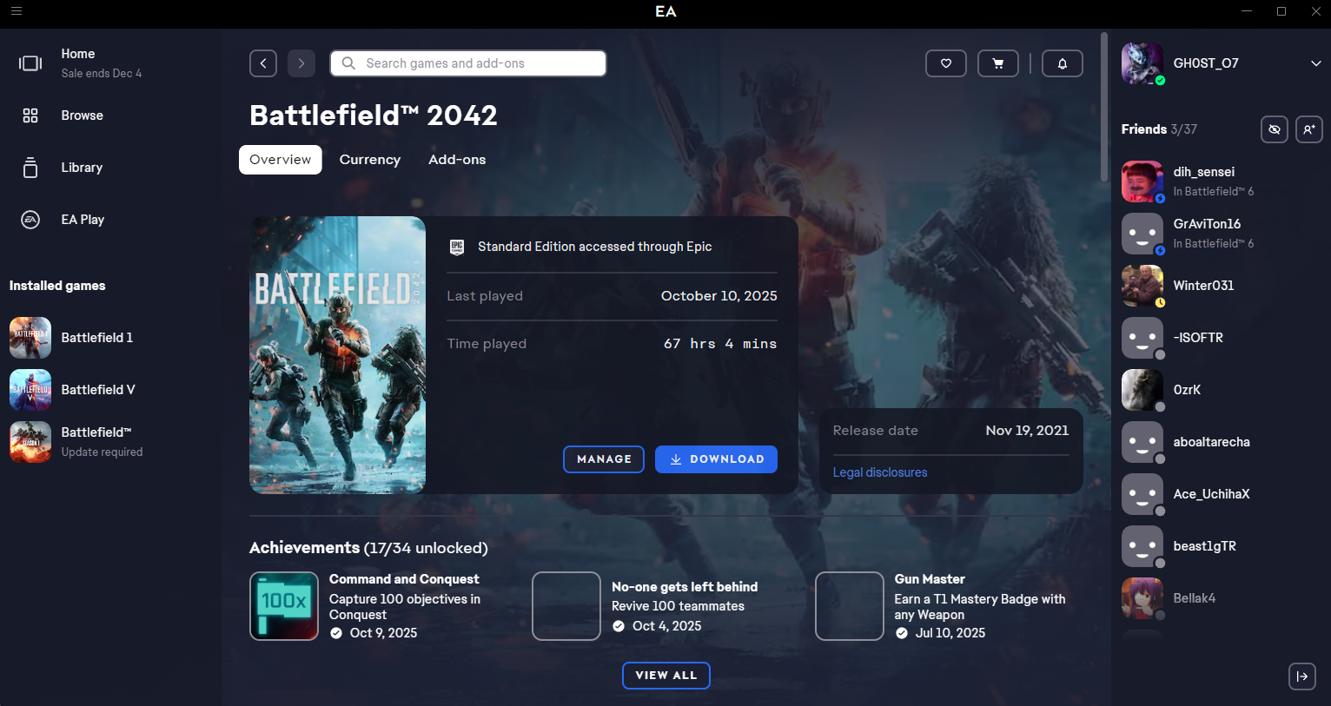Open the hamburger menu in title bar
This screenshot has width=1331, height=706.
(17, 11)
